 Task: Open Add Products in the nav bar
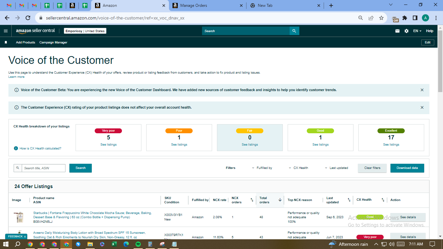point(26,42)
